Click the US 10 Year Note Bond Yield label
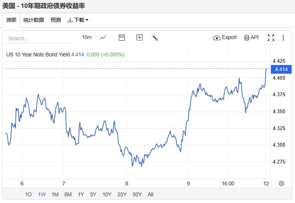Screen dimensions: 295x203 38,55
